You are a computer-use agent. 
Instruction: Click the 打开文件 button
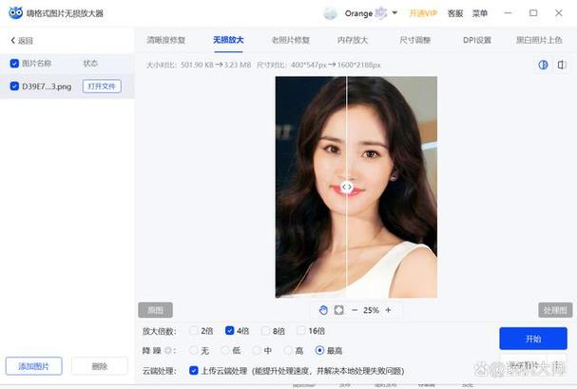102,87
